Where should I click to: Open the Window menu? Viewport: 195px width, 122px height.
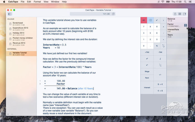tap(55, 2)
